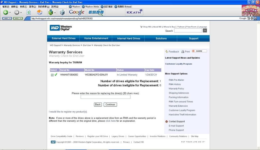260x150 pixels.
Task: Click the Shop WD cart icon
Action: [x=141, y=27]
